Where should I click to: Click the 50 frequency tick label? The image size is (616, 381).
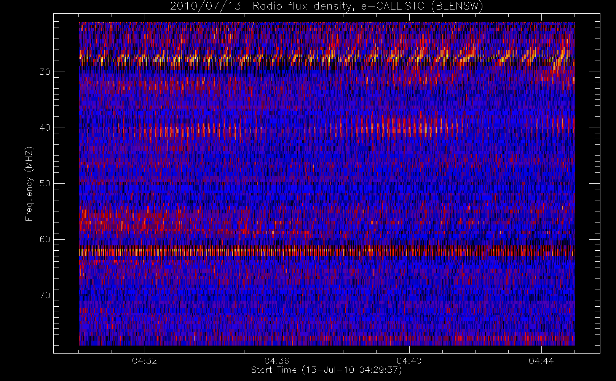[45, 184]
